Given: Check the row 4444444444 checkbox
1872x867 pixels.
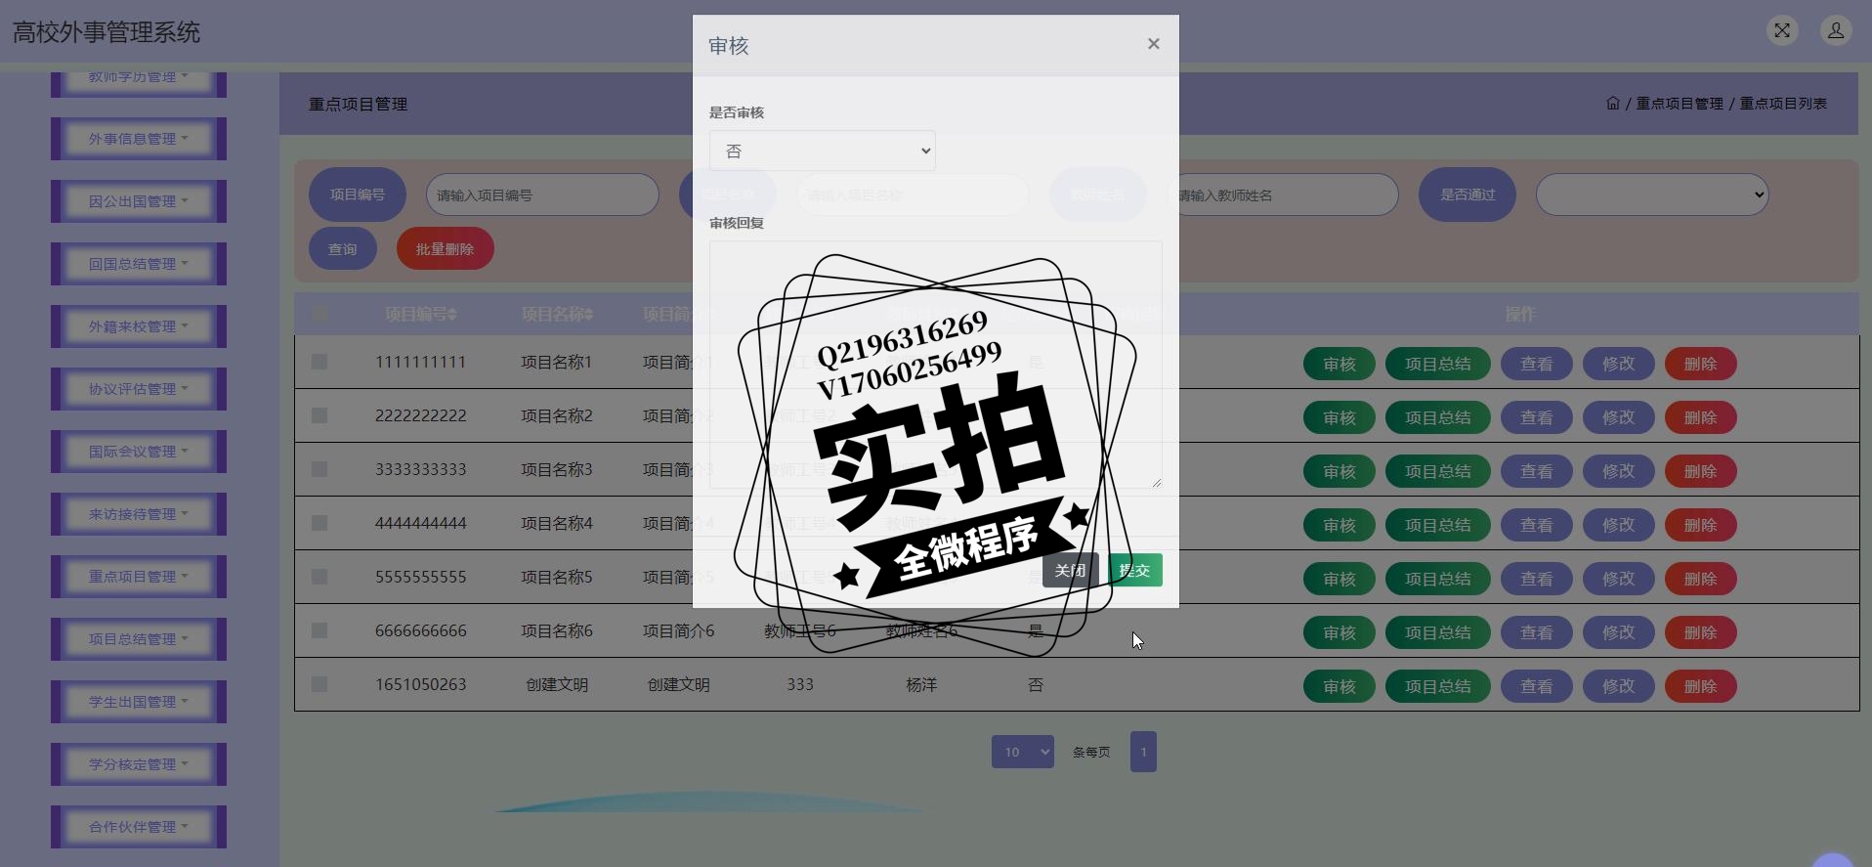Looking at the screenshot, I should click(319, 523).
